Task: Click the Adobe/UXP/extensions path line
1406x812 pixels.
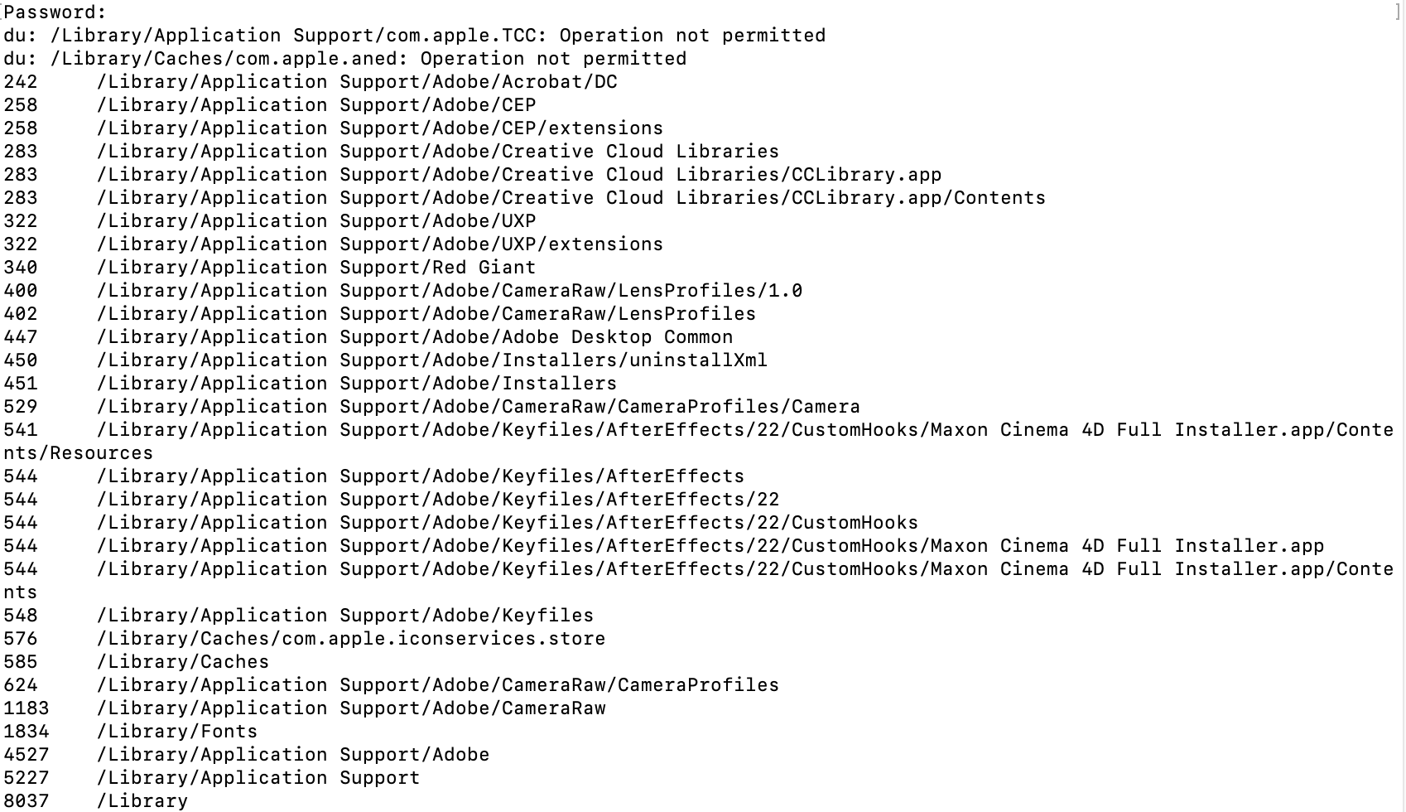Action: 379,244
